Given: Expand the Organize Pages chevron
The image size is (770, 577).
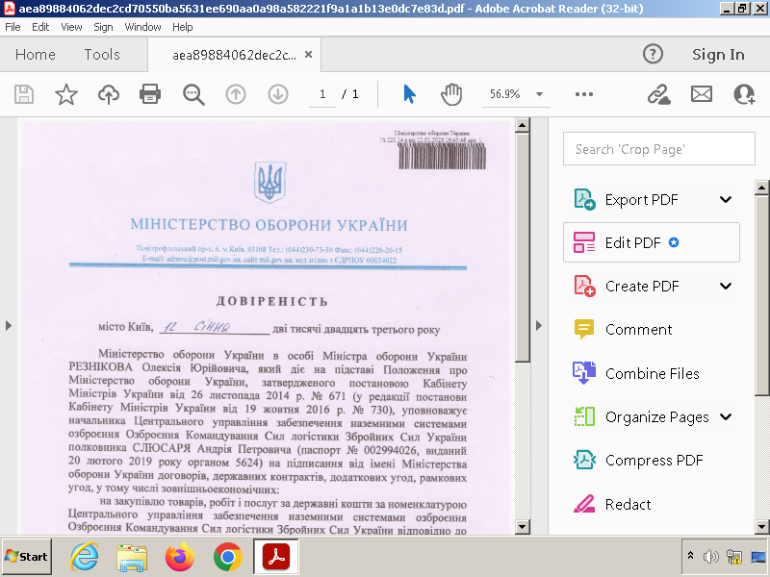Looking at the screenshot, I should [x=726, y=416].
